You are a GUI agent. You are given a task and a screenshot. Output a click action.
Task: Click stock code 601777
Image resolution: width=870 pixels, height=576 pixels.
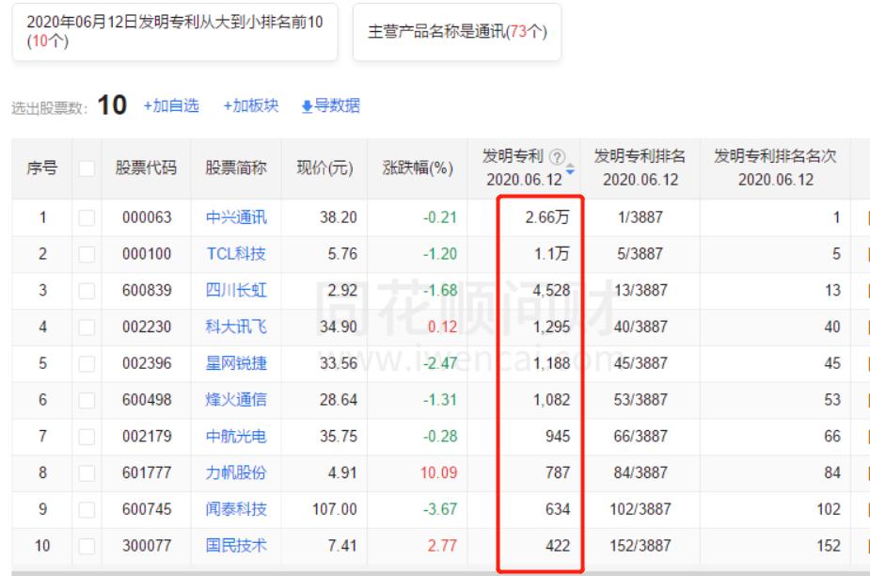click(147, 472)
